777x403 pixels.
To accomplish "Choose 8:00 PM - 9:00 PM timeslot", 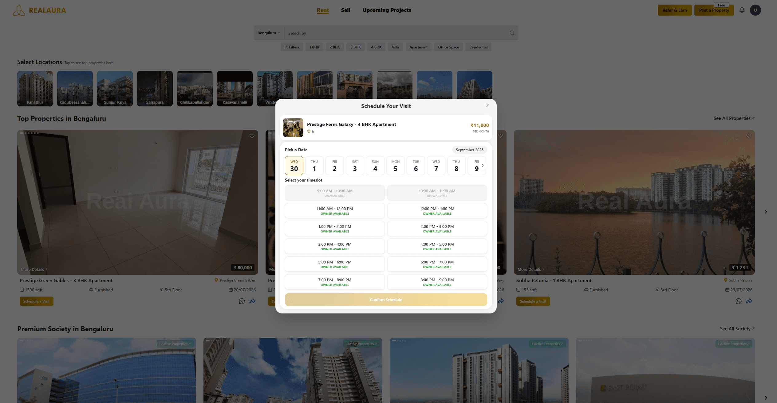I will click(437, 282).
